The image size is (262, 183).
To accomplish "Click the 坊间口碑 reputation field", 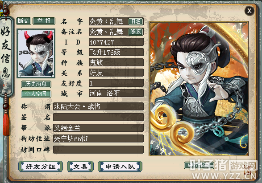I will coord(98,150).
